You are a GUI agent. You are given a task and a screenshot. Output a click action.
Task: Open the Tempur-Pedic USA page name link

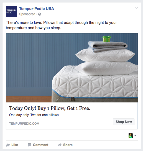pos(37,9)
